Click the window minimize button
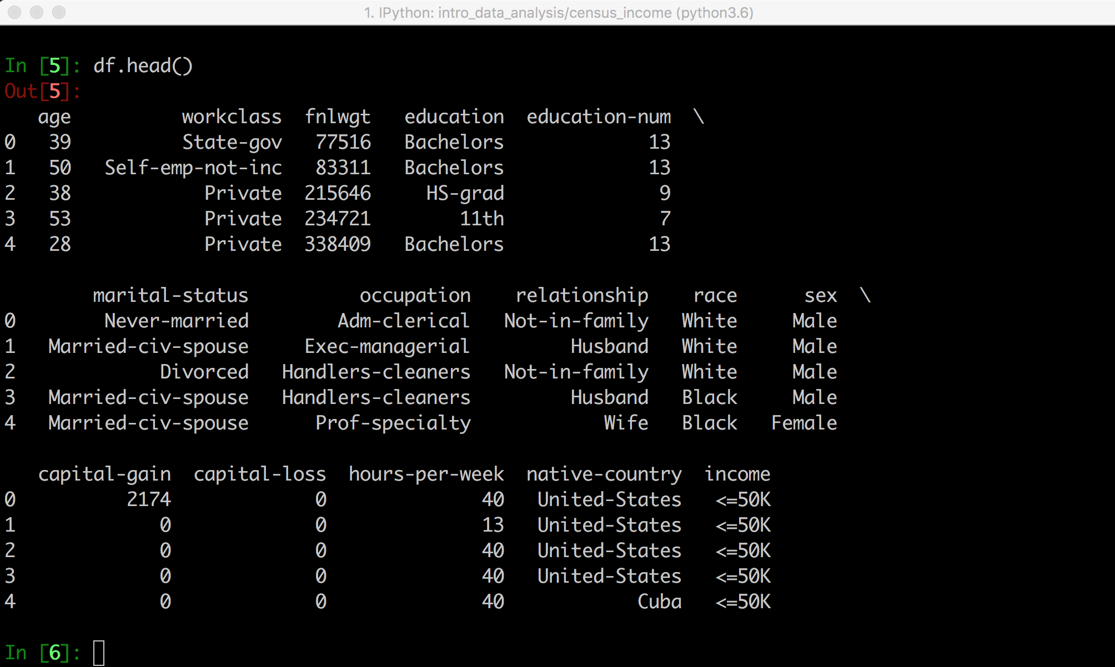Screen dimensions: 1115x667 coord(37,12)
